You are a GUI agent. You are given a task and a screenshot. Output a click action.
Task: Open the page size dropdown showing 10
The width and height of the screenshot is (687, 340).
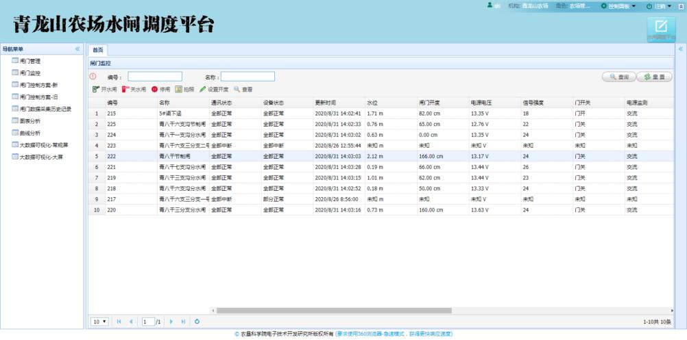click(x=100, y=322)
